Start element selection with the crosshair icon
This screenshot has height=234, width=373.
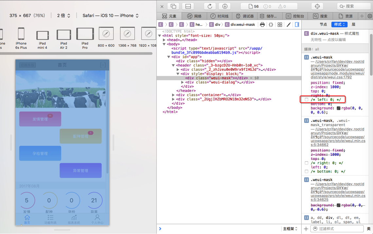pyautogui.click(x=317, y=6)
